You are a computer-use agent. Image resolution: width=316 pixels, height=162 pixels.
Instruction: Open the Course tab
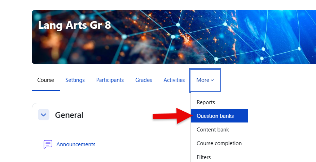(45, 80)
